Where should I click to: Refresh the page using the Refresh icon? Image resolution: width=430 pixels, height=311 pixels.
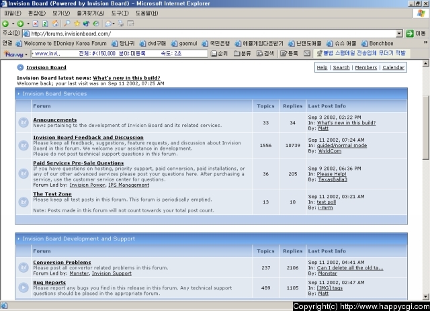pyautogui.click(x=45, y=24)
